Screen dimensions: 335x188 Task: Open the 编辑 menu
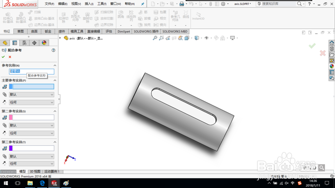tap(63, 4)
